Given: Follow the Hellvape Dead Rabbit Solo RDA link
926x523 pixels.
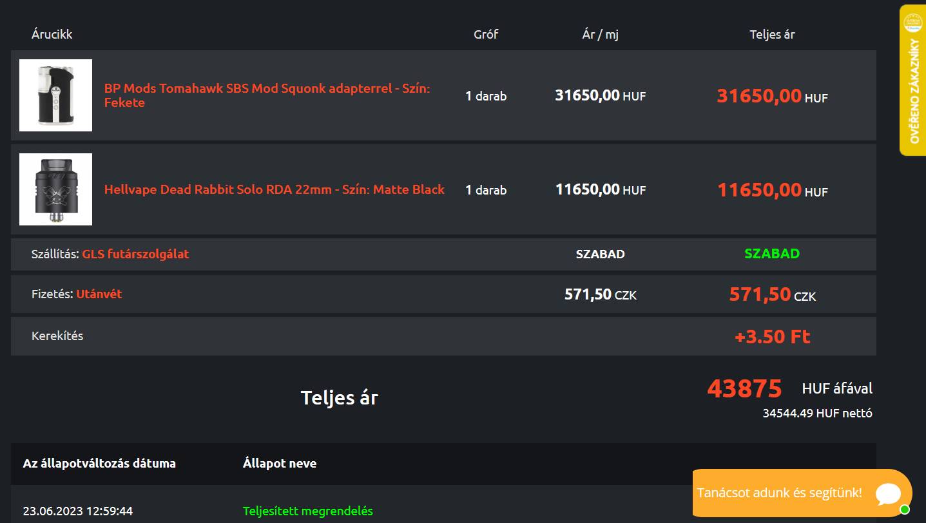Looking at the screenshot, I should click(x=275, y=189).
